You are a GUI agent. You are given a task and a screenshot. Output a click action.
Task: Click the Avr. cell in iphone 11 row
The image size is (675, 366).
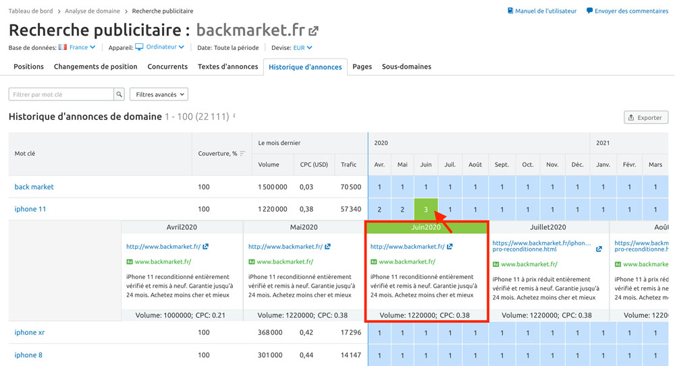pyautogui.click(x=379, y=210)
